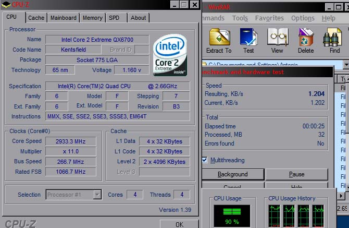Image resolution: width=349 pixels, height=228 pixels.
Task: Switch to the Cache tab in CPU-Z
Action: pyautogui.click(x=36, y=18)
